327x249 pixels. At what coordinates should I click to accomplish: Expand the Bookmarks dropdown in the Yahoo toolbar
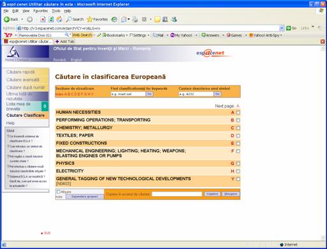pyautogui.click(x=127, y=35)
